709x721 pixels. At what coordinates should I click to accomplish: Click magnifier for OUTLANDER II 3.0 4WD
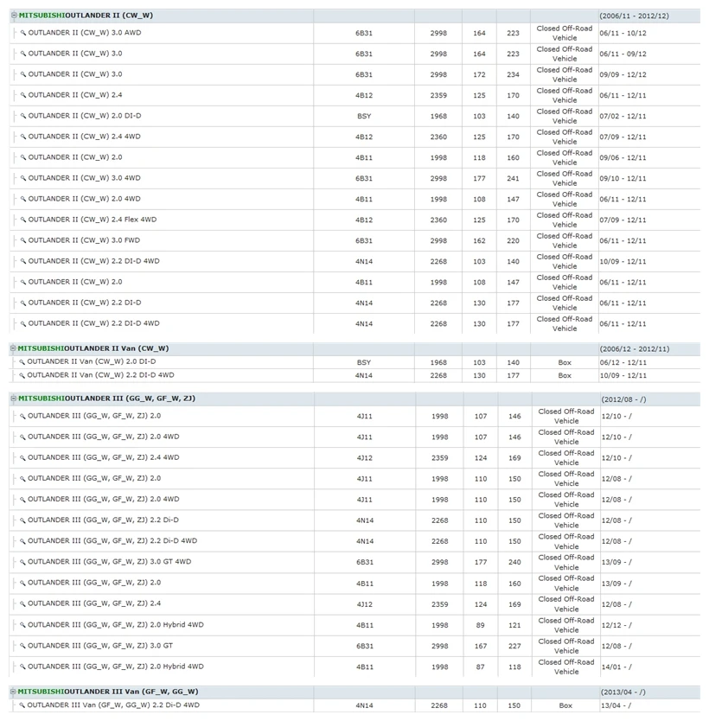point(23,178)
